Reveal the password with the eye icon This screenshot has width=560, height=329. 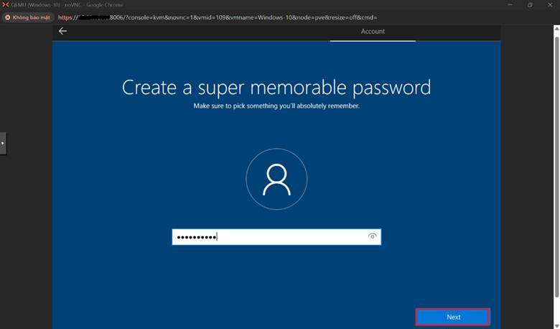pyautogui.click(x=372, y=236)
